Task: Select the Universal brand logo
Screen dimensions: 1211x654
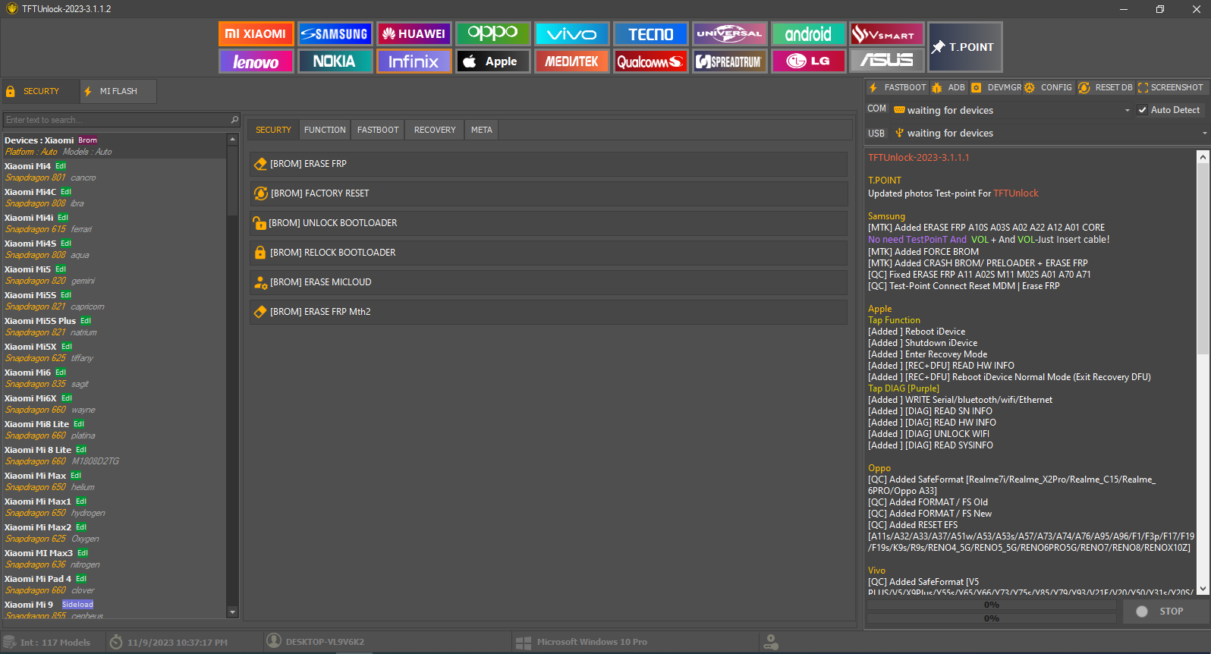Action: pos(729,33)
